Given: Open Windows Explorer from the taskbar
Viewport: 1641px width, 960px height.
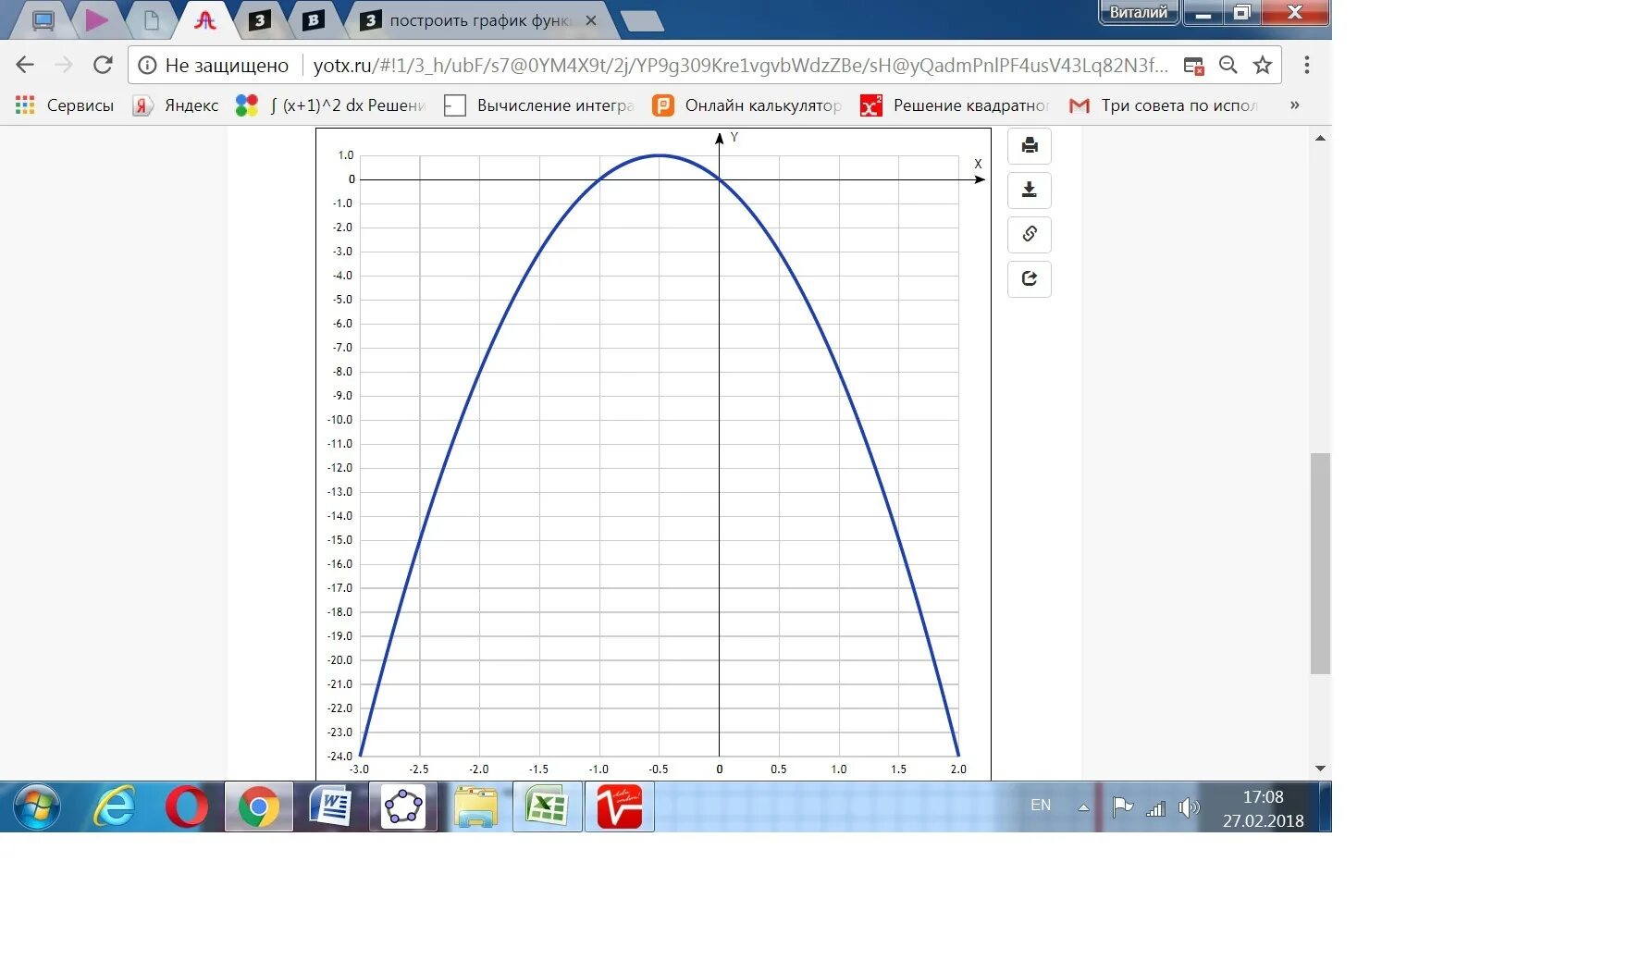Looking at the screenshot, I should click(x=475, y=806).
